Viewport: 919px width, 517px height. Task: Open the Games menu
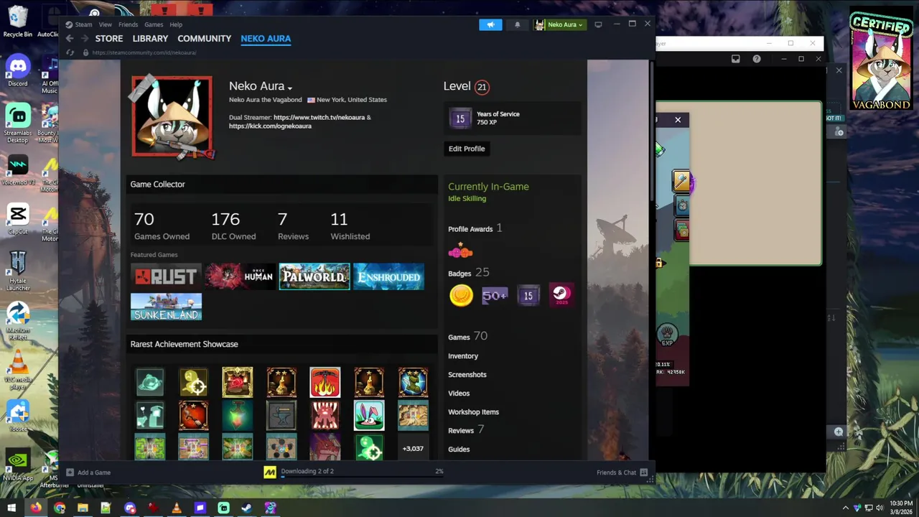154,24
